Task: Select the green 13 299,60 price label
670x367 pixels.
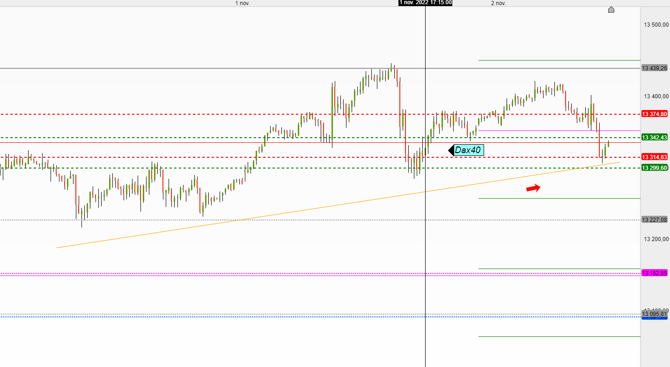Action: click(655, 168)
